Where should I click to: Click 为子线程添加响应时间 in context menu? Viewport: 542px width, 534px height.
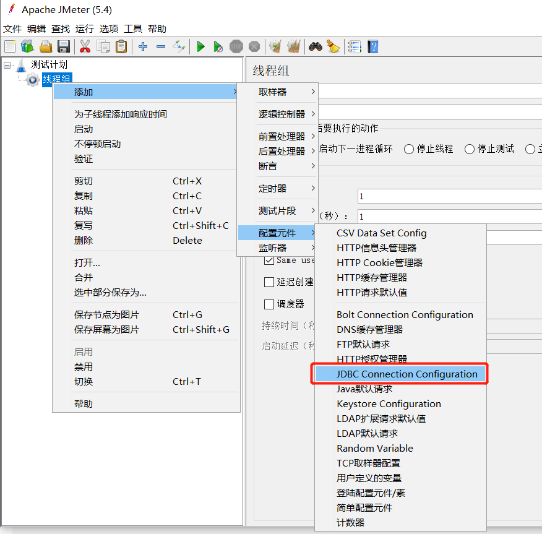[146, 114]
